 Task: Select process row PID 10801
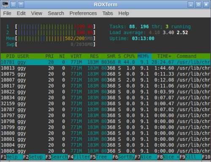pos(105,139)
